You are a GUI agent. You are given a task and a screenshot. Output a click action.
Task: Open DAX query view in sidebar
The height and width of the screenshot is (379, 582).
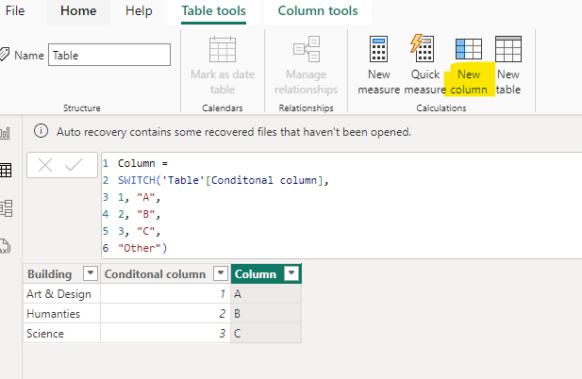[x=6, y=246]
